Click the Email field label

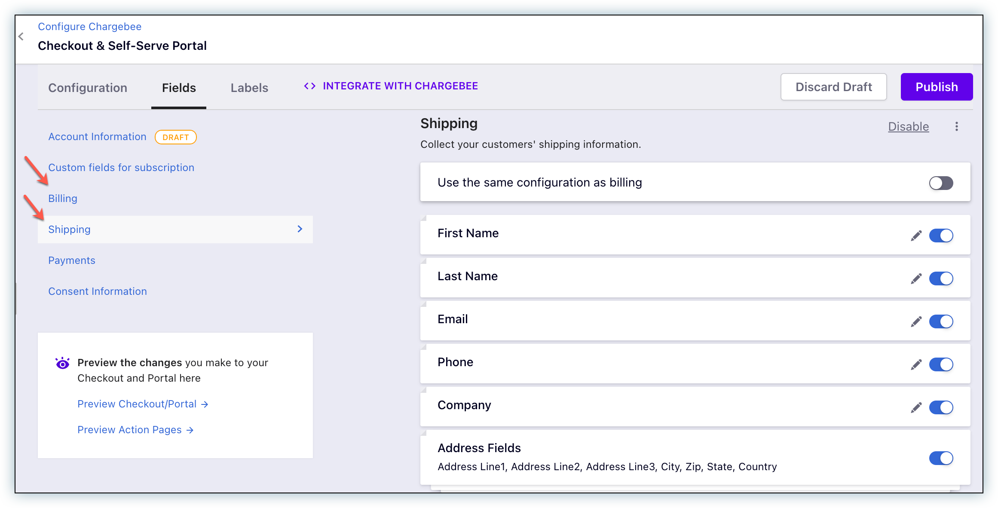coord(453,319)
